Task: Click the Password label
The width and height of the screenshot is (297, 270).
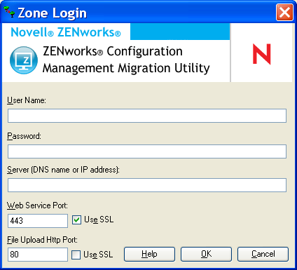Action: [24, 136]
